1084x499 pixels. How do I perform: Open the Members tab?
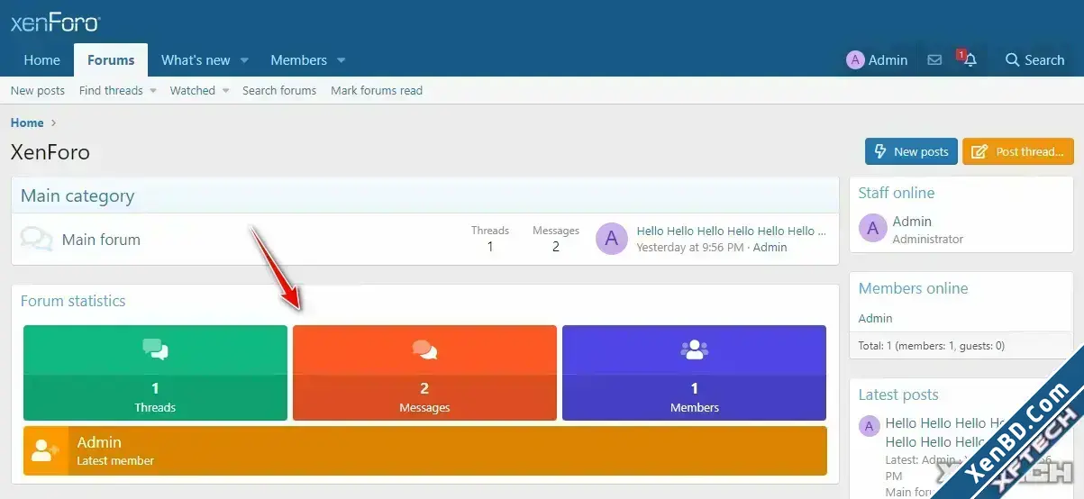(x=298, y=60)
